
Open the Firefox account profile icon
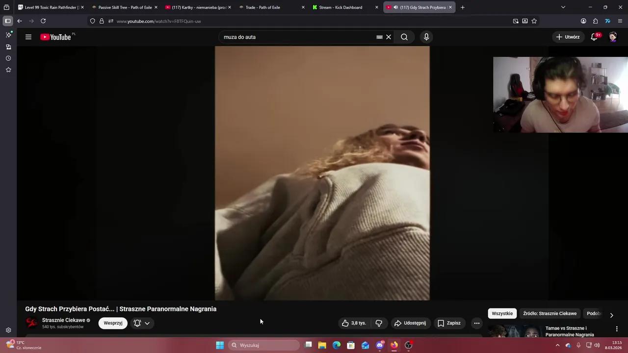pyautogui.click(x=583, y=21)
